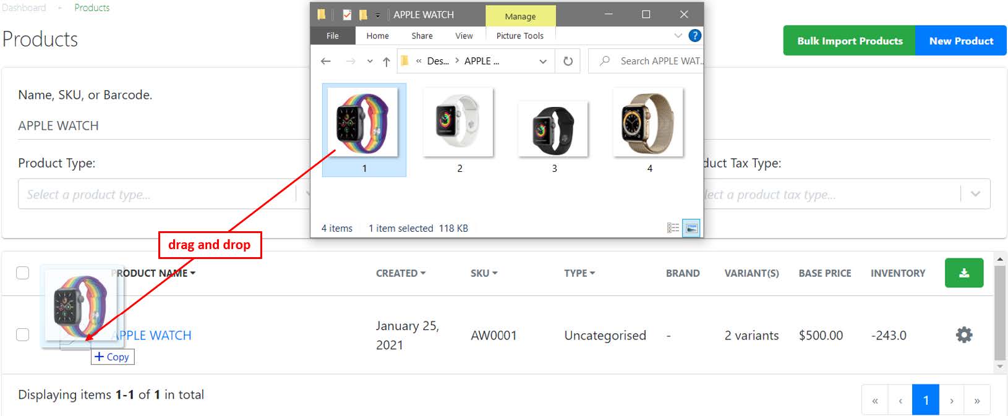Viewport: 1008px width, 416px height.
Task: Open the View ribbon tab
Action: pyautogui.click(x=464, y=36)
